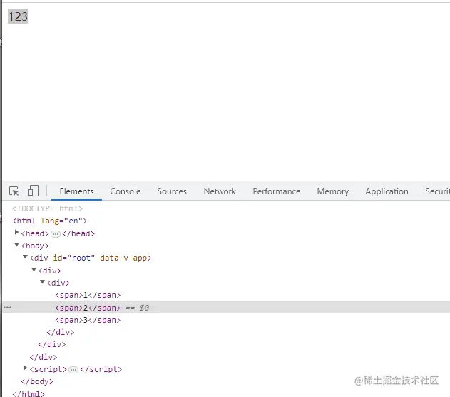Collapse the innermost div arrow above spans
This screenshot has width=450, height=397.
[43, 282]
